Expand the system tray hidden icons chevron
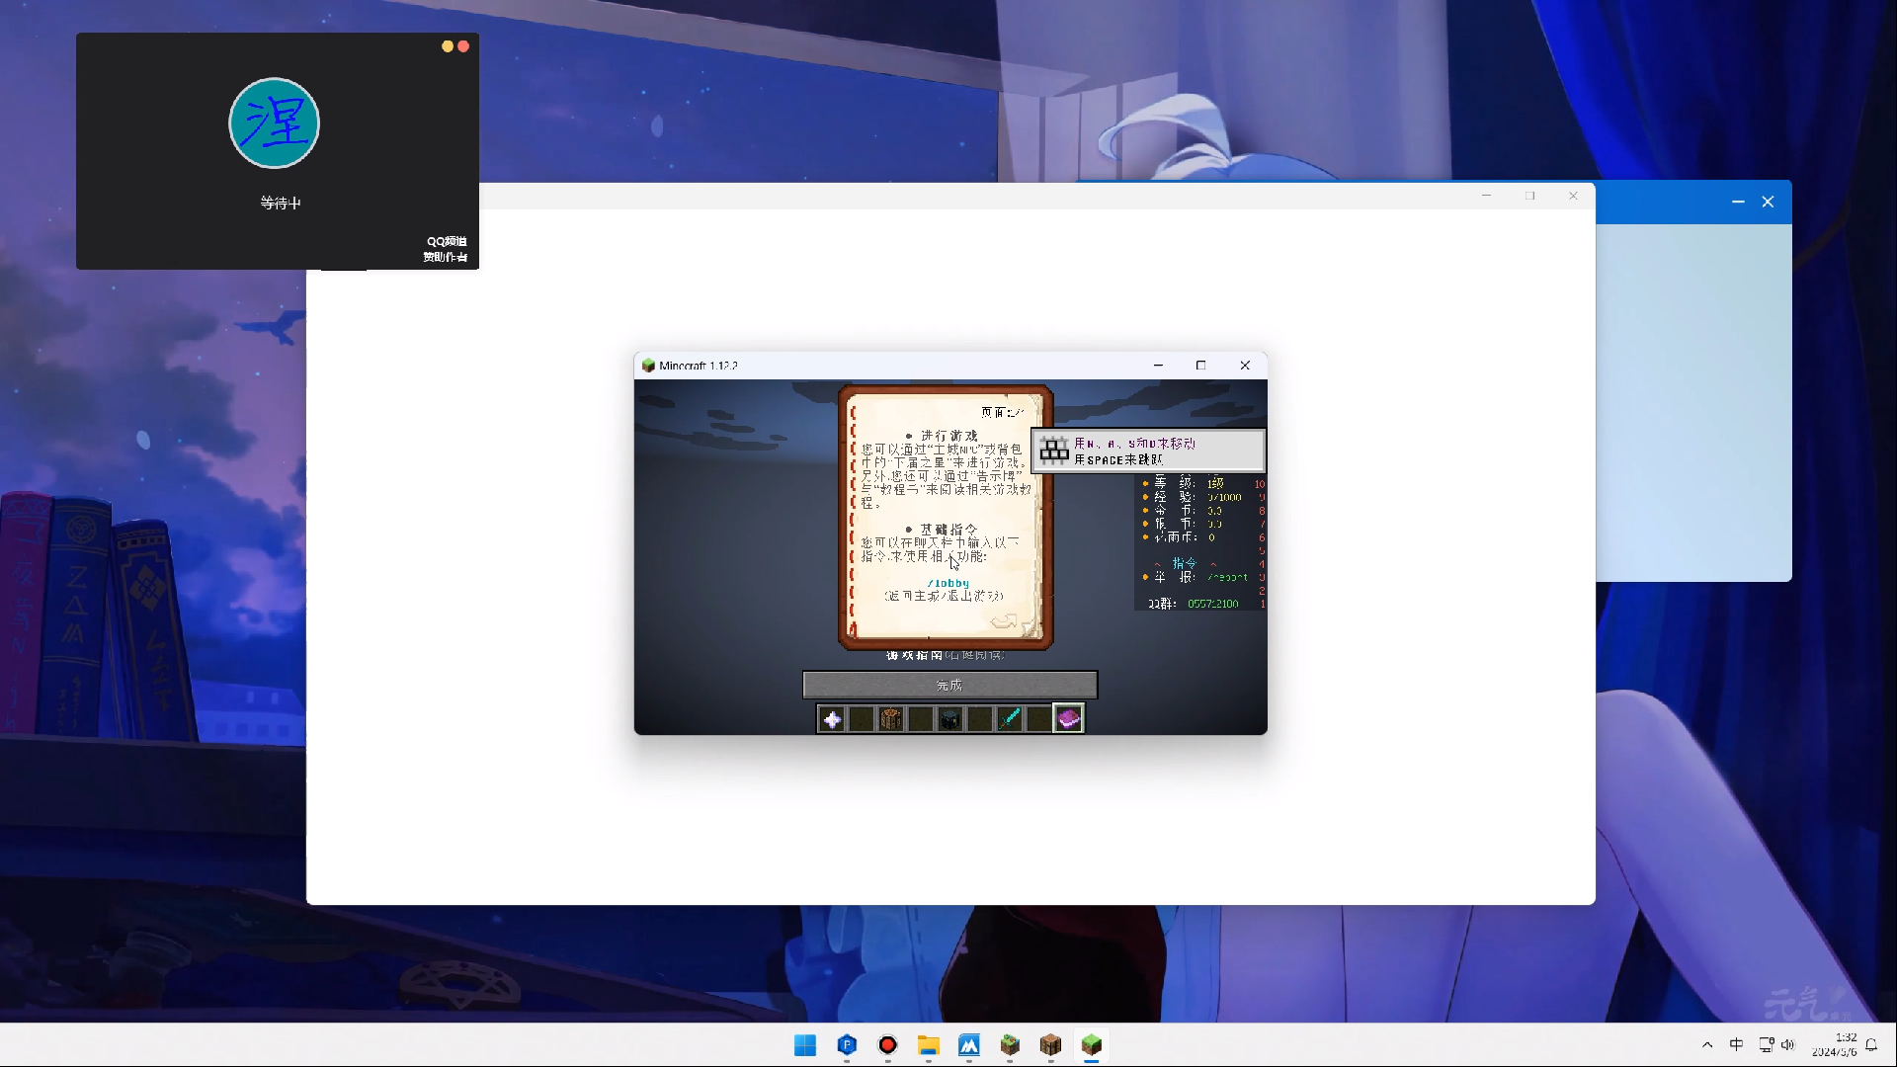The width and height of the screenshot is (1897, 1067). coord(1707,1045)
